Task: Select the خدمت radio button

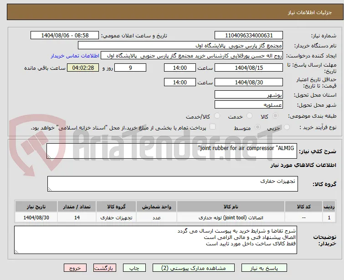Action: [249, 116]
